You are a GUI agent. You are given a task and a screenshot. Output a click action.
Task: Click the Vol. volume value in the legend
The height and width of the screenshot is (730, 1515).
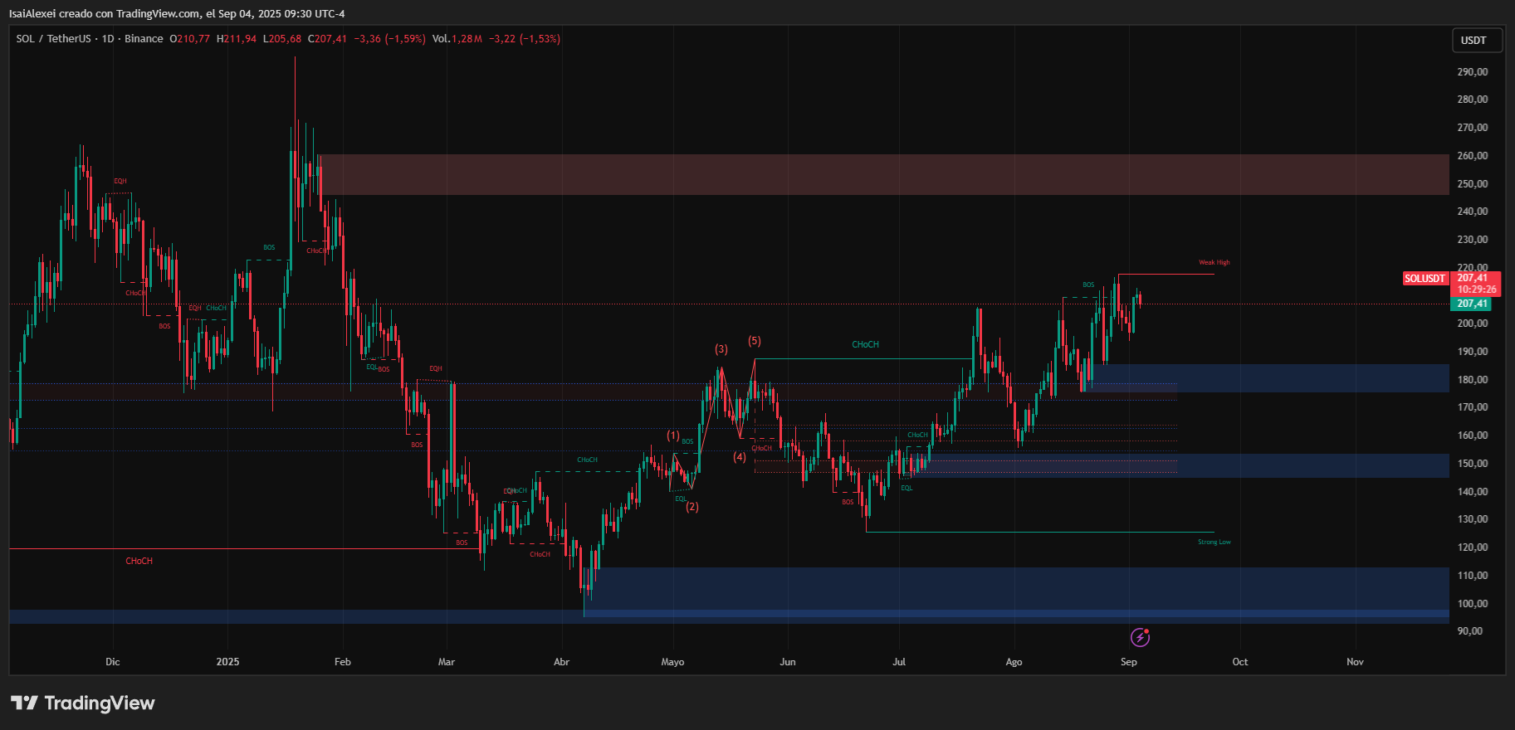coord(457,39)
